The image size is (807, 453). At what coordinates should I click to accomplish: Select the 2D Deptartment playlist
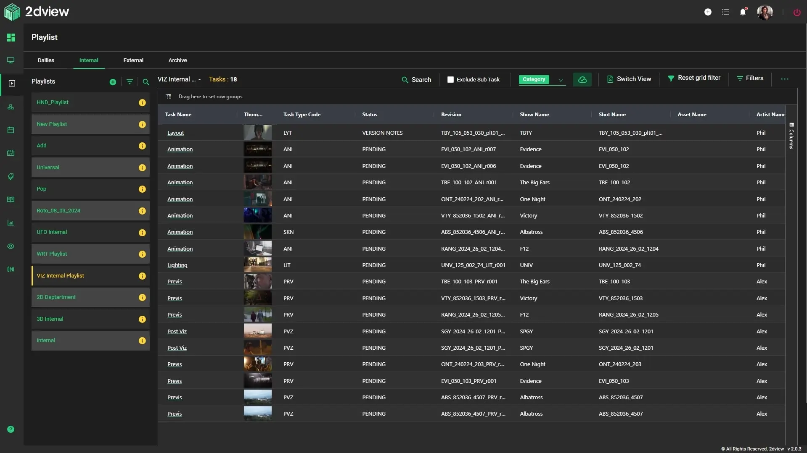click(90, 297)
